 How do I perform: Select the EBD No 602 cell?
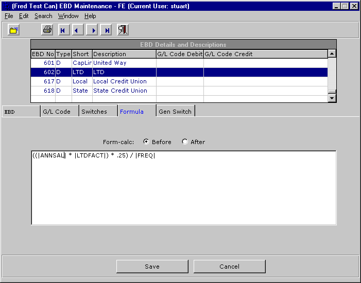click(x=43, y=72)
